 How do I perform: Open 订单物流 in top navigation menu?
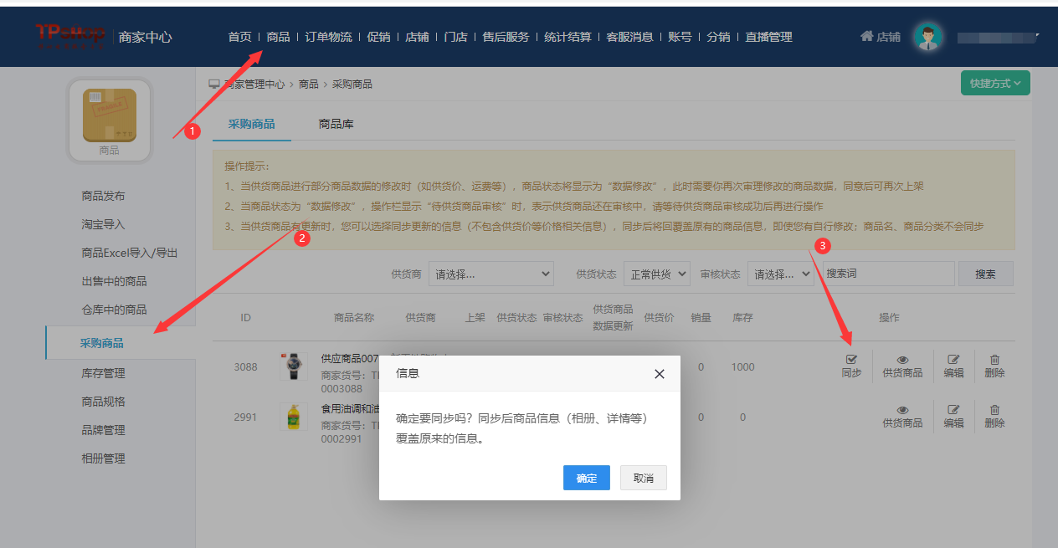click(328, 37)
